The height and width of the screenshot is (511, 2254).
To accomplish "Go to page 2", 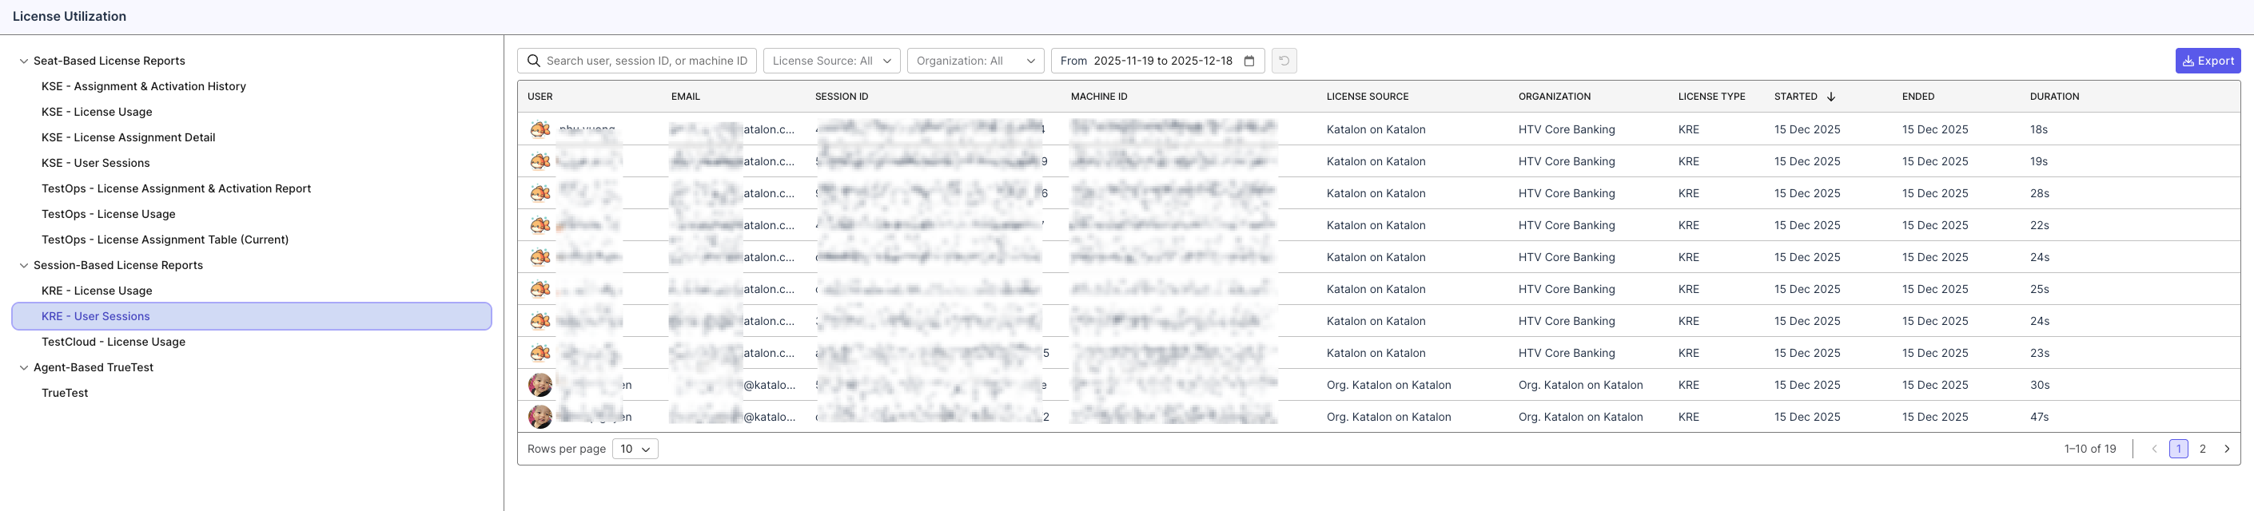I will 2202,449.
